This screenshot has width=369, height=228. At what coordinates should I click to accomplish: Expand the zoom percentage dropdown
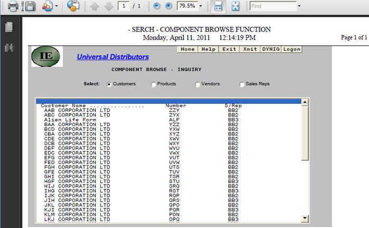(x=200, y=6)
